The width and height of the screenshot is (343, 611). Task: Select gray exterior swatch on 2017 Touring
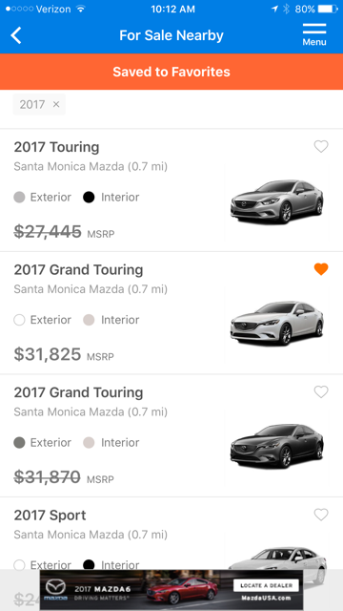click(19, 198)
